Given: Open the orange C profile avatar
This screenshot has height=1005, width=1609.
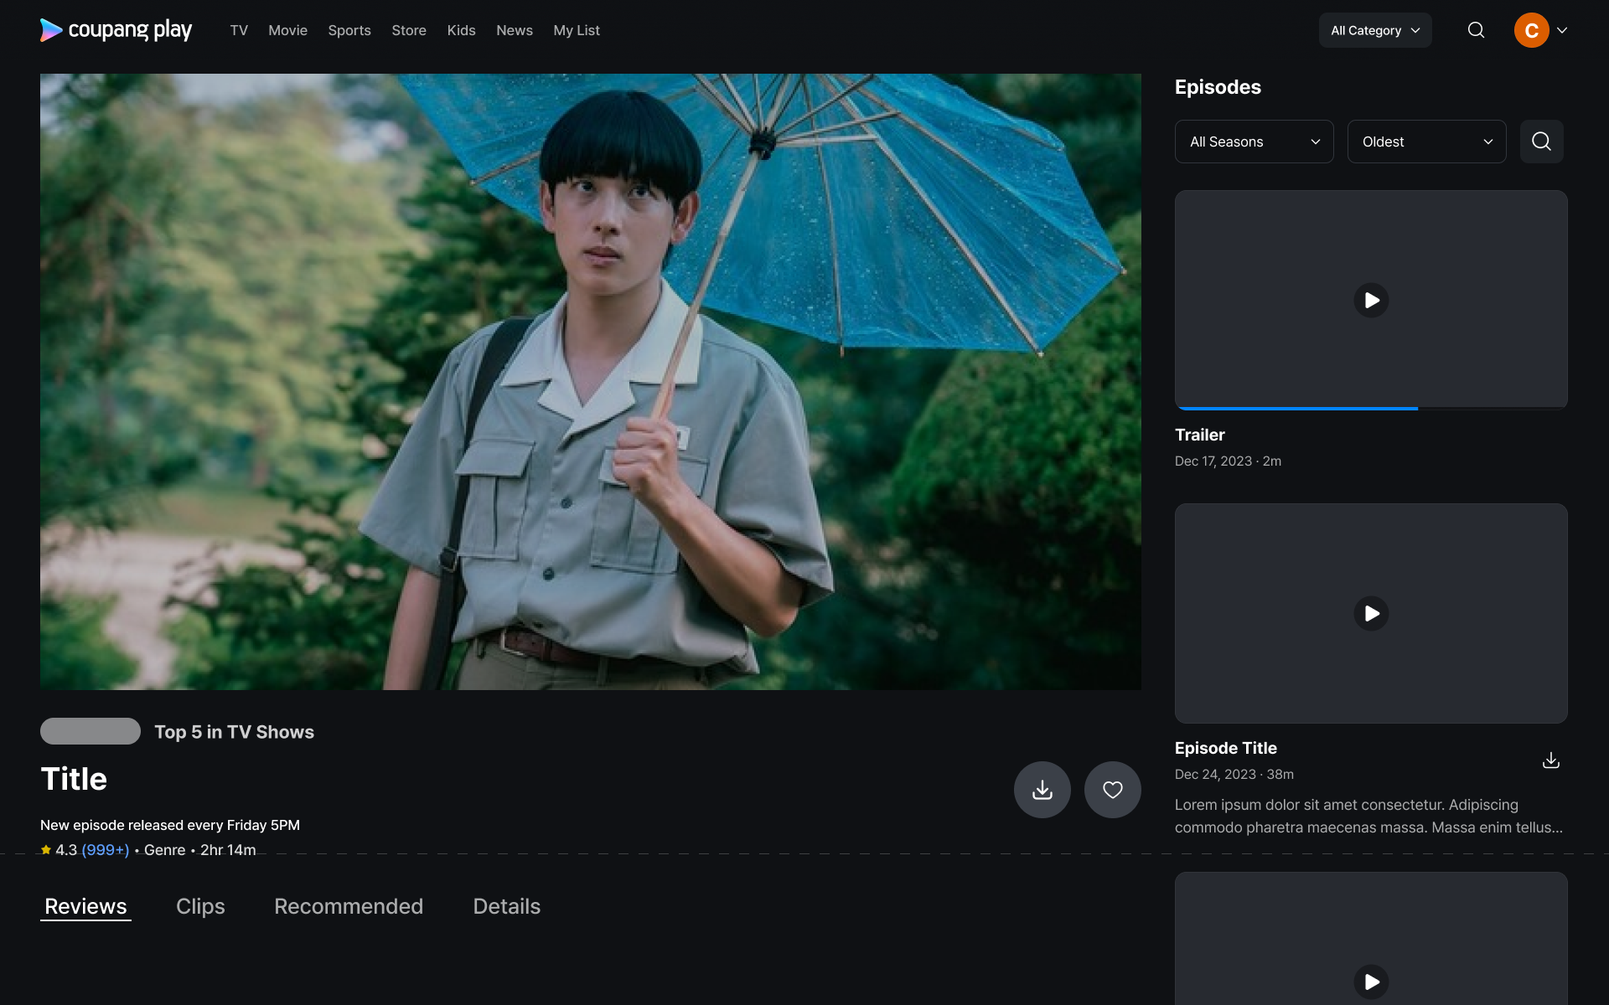Looking at the screenshot, I should click(x=1531, y=30).
